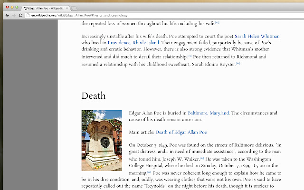Open the Baltimore, Maryland link
The image size is (304, 190).
point(208,113)
